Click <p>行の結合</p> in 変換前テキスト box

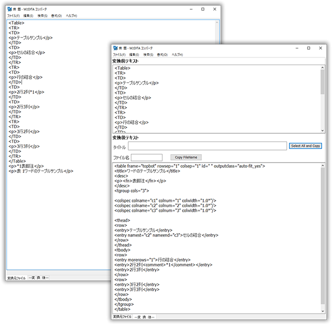(x=131, y=123)
